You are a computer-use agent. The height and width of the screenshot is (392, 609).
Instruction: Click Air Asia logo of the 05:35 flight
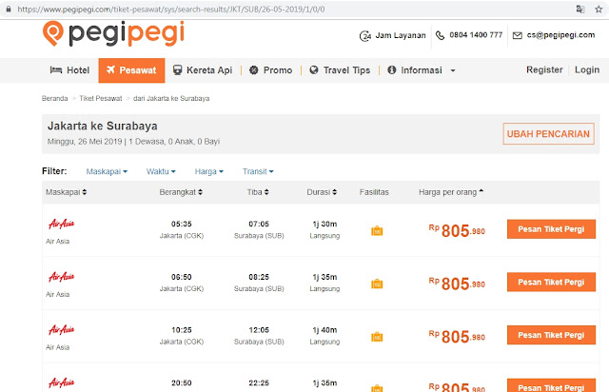61,224
